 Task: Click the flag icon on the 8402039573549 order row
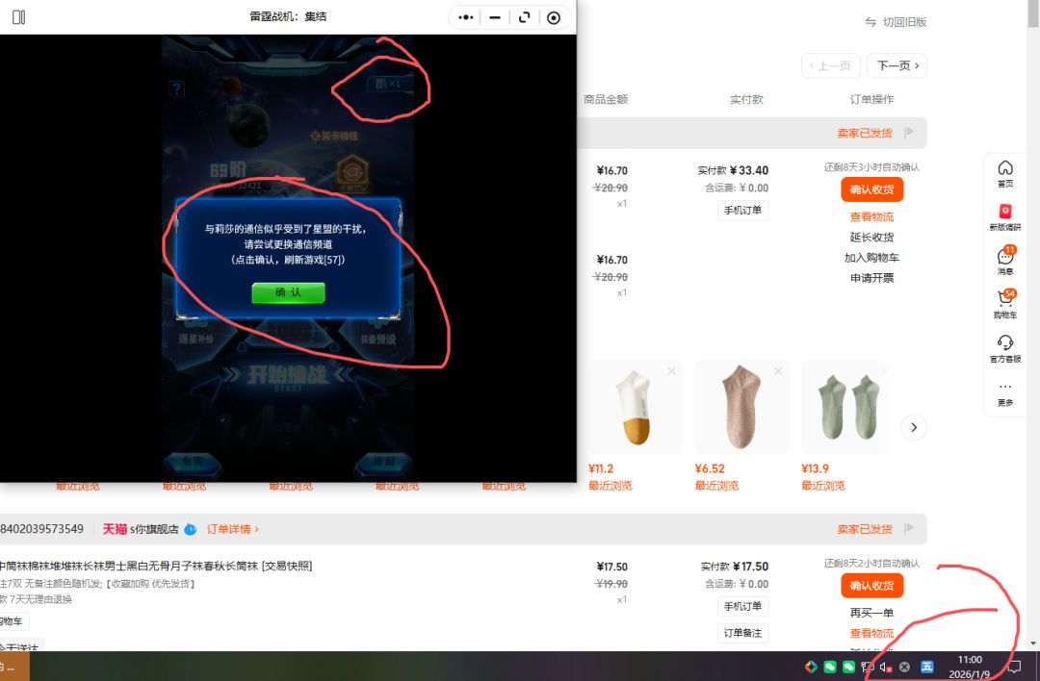pos(909,529)
